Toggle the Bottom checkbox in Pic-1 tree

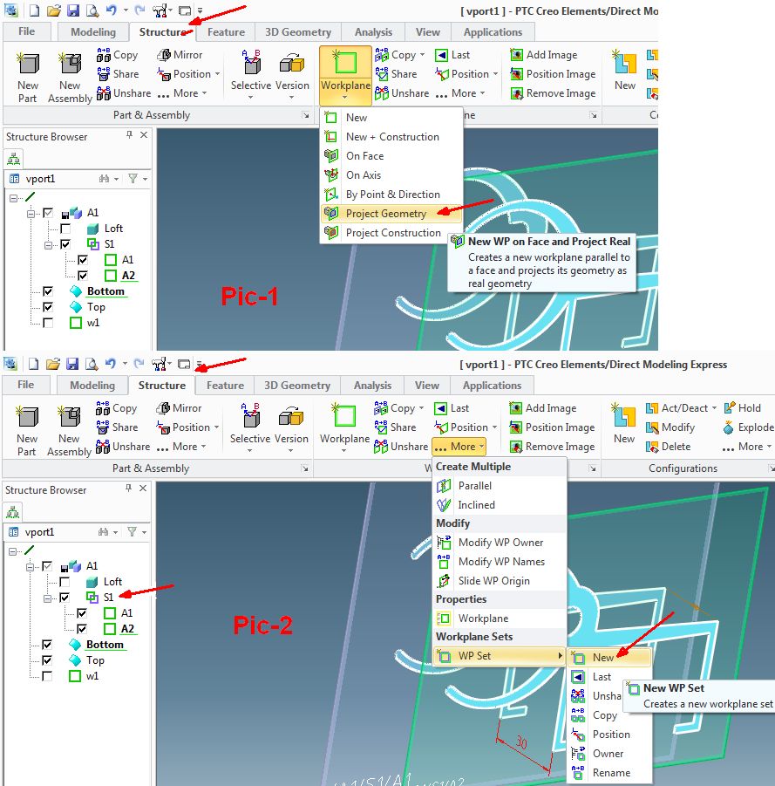click(48, 291)
